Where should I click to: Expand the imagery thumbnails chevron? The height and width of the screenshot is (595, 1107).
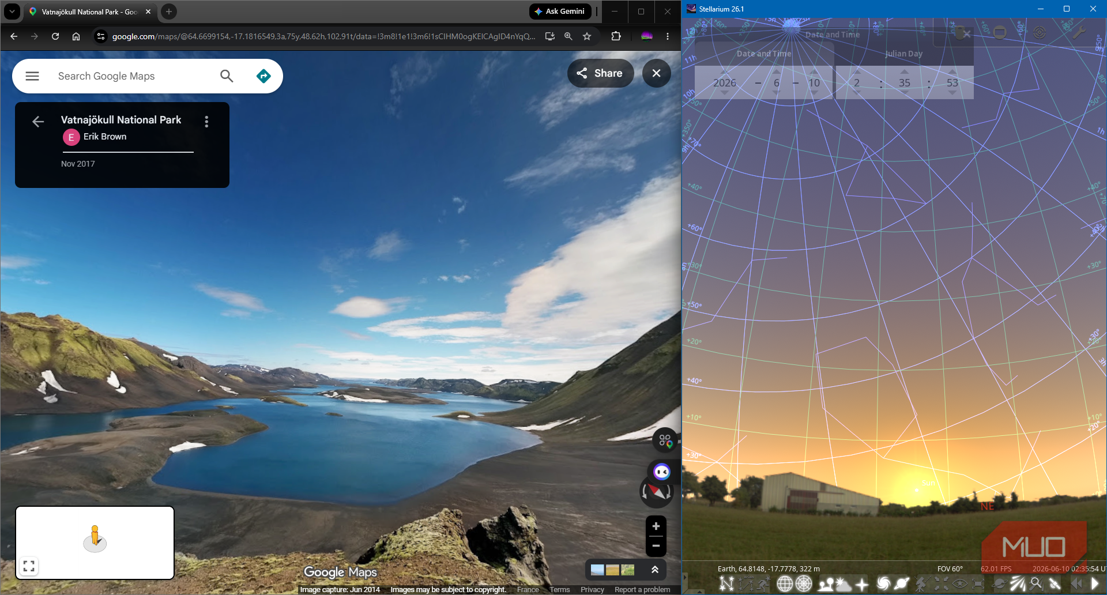pos(655,570)
